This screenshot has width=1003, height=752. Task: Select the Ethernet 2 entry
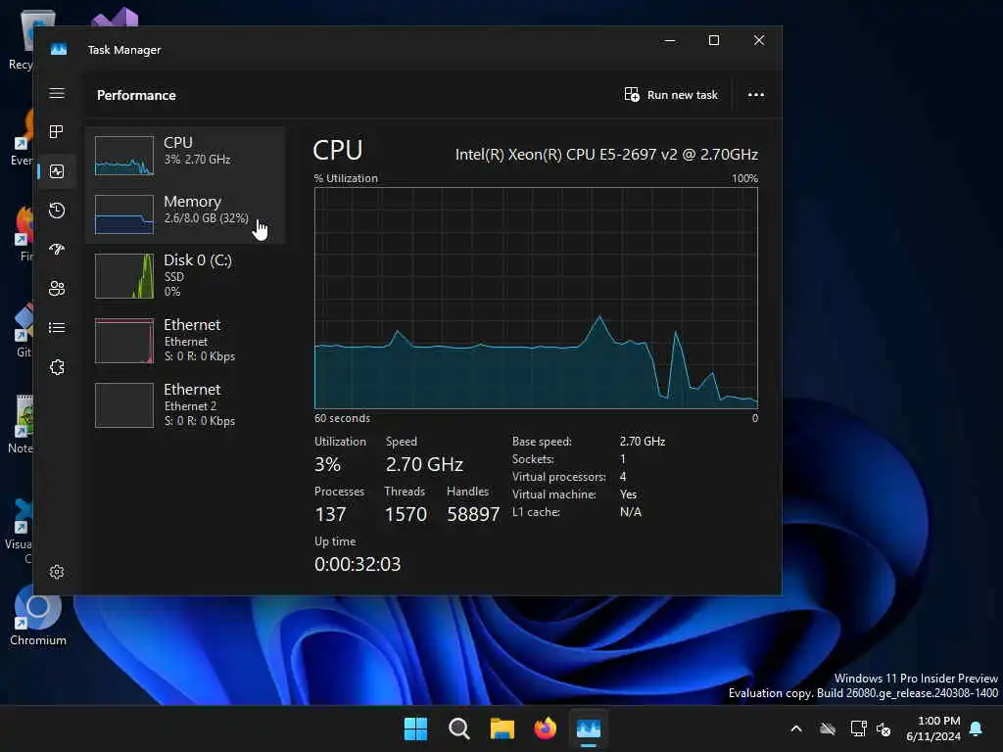coord(185,404)
